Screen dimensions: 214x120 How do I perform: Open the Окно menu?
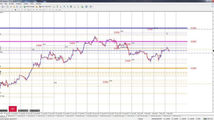click(32, 4)
